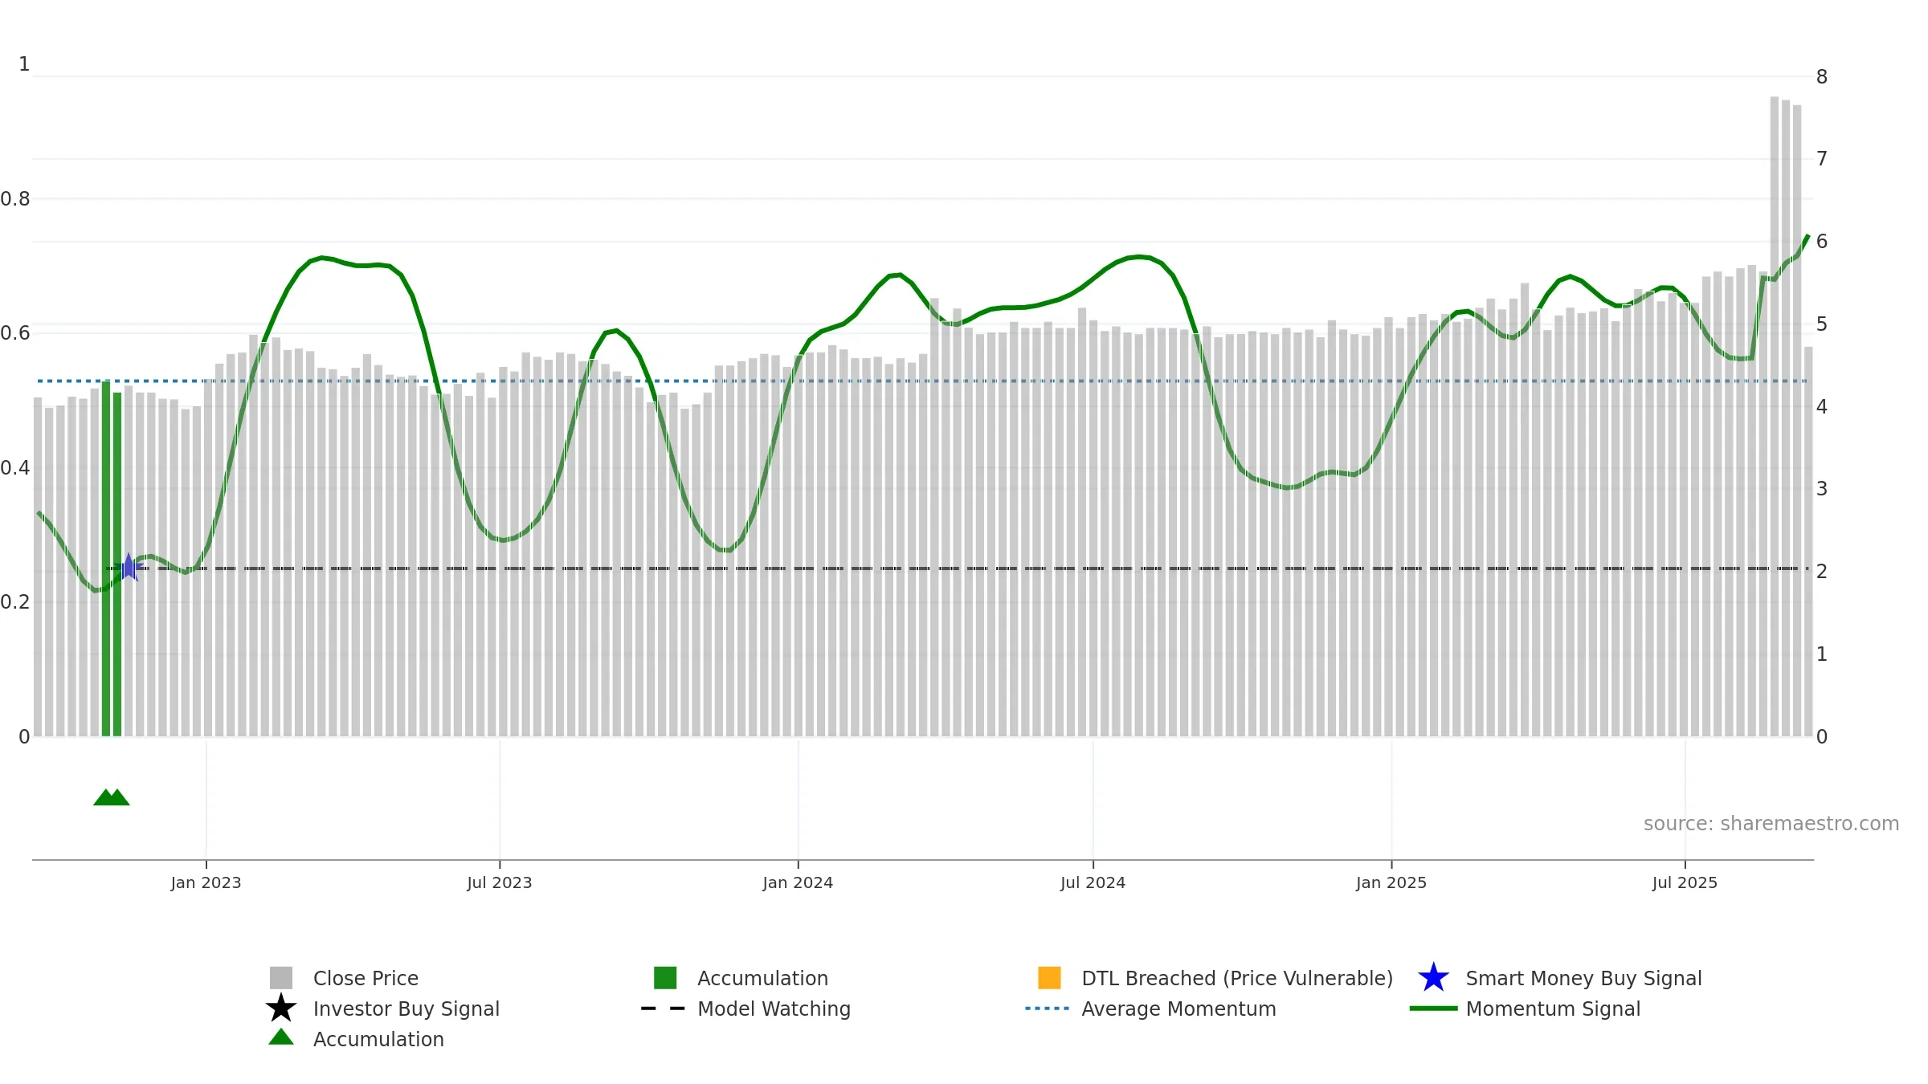Click the Model Watching legend label
Screen dimensions: 1928x1084
[774, 1009]
